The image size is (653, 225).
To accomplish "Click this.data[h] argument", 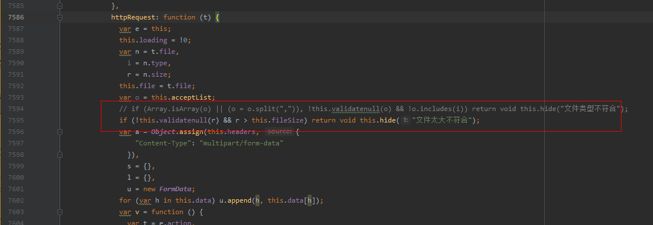I will pyautogui.click(x=292, y=200).
